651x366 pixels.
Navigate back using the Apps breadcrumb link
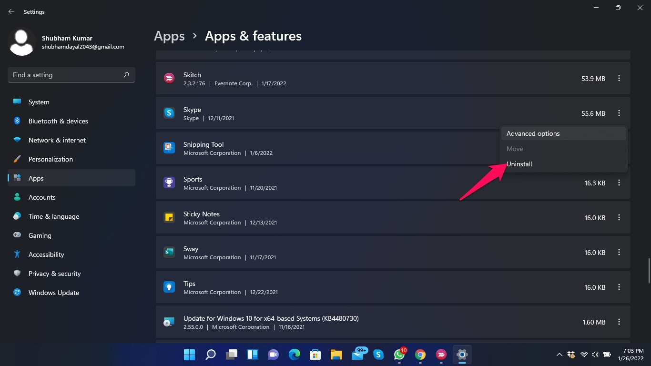(x=169, y=36)
